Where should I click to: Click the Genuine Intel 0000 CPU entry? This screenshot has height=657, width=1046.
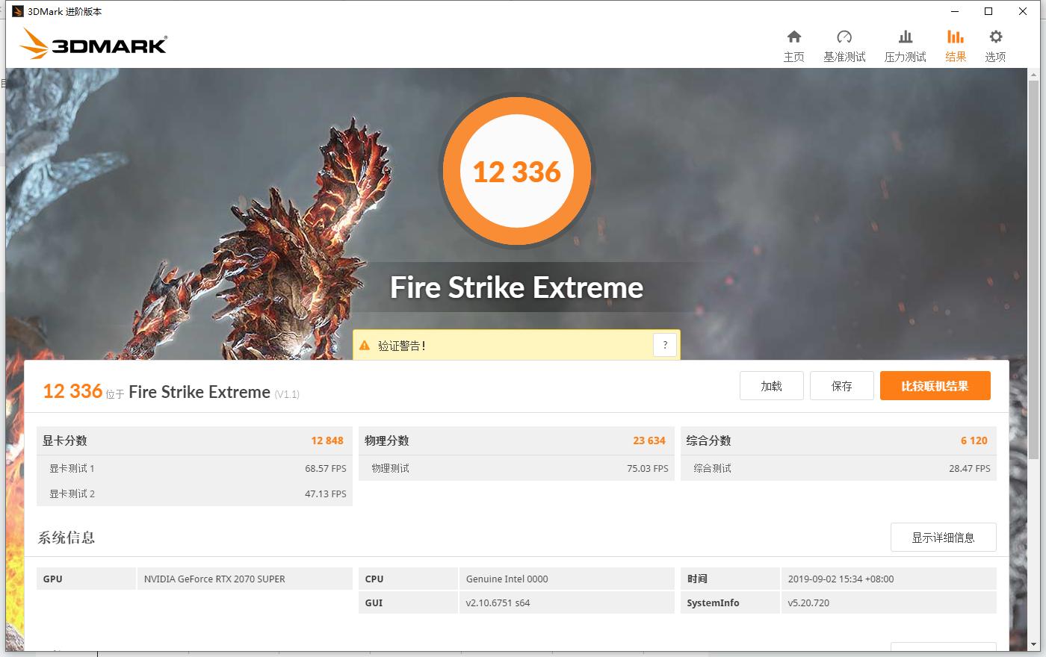pos(507,579)
